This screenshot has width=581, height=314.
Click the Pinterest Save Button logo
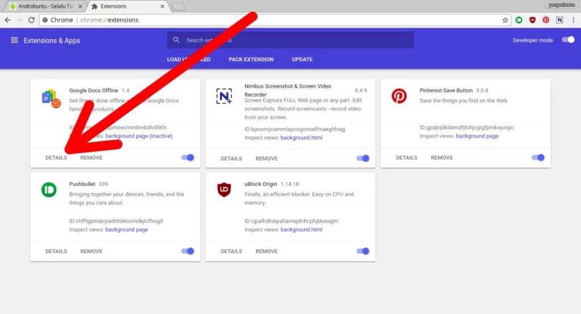[399, 96]
